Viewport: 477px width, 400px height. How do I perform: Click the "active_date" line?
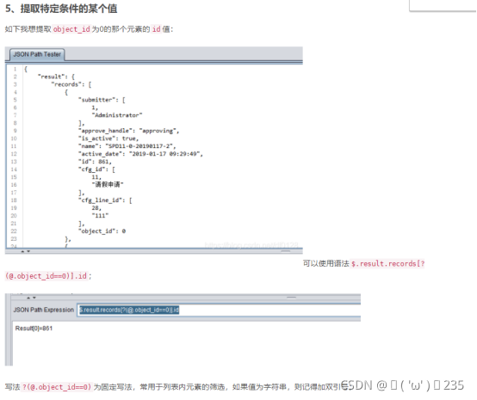click(x=140, y=154)
